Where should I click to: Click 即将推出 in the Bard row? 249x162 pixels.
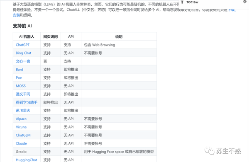pos(71,70)
